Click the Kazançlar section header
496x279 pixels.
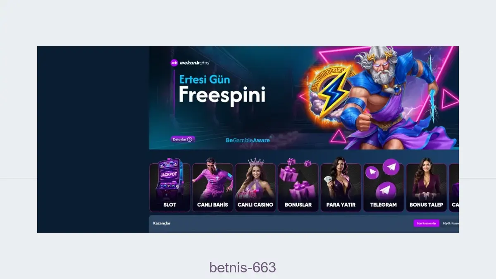click(162, 223)
